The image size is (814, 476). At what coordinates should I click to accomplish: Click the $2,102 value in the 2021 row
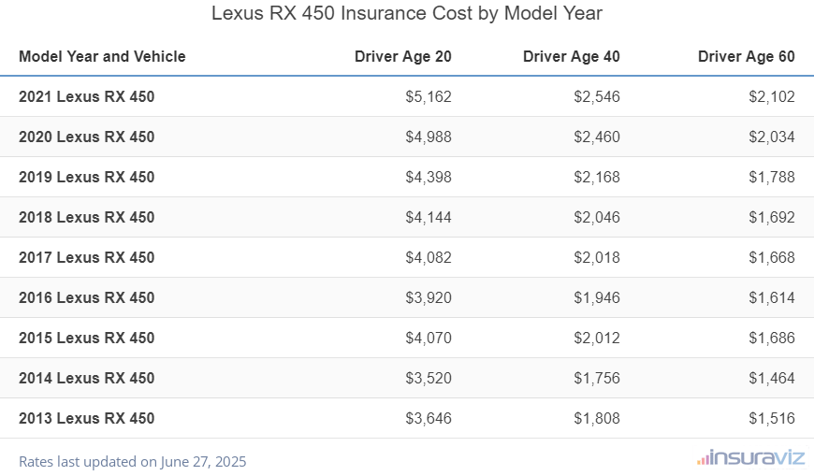coord(772,96)
